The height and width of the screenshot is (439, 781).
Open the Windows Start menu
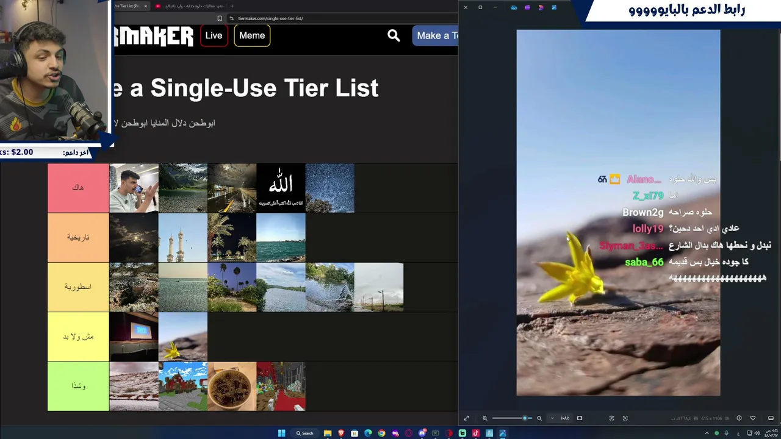[x=281, y=434]
